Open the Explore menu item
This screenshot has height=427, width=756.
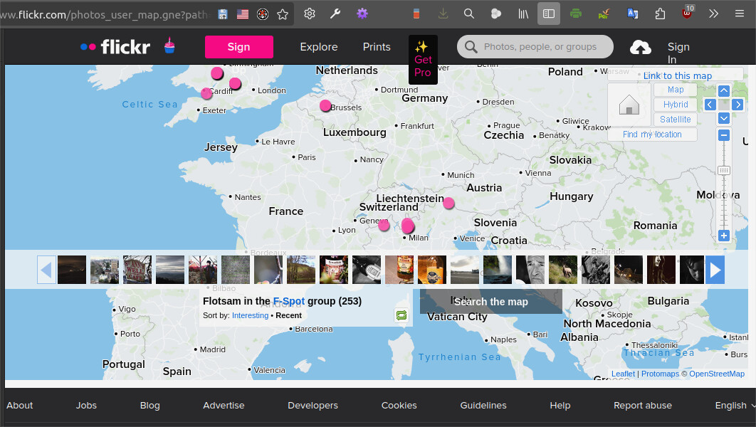pos(318,47)
